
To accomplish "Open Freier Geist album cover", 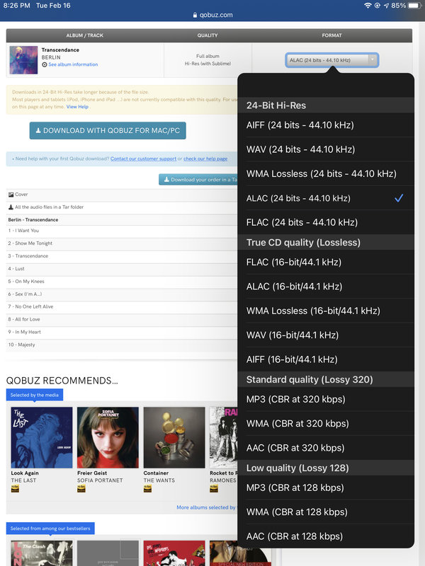I will click(x=108, y=437).
